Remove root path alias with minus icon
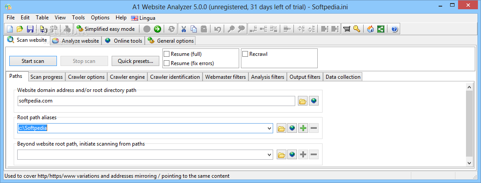 click(313, 128)
